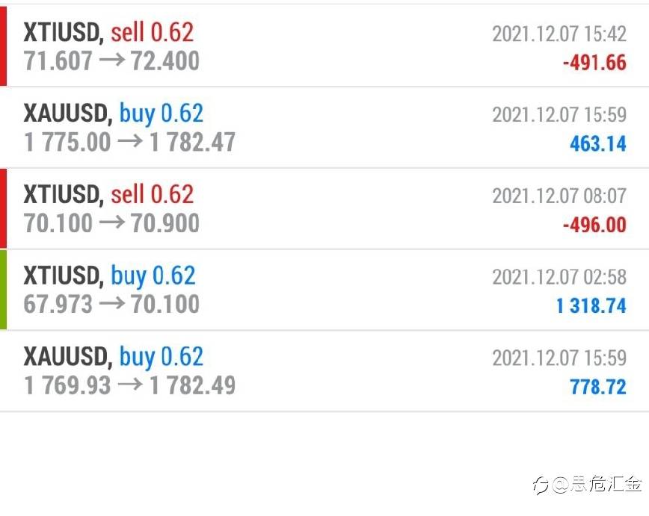This screenshot has width=649, height=516.
Task: Click the -496.00 loss amount
Action: 594,225
